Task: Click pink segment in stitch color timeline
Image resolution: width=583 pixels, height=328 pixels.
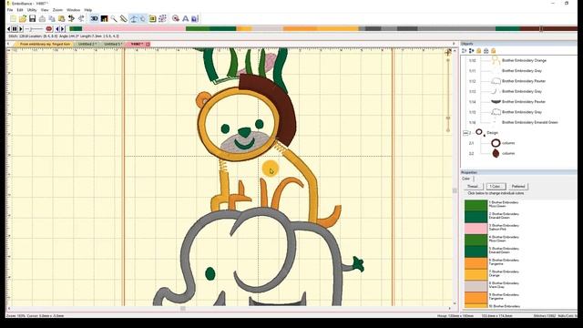Action: coord(134,28)
